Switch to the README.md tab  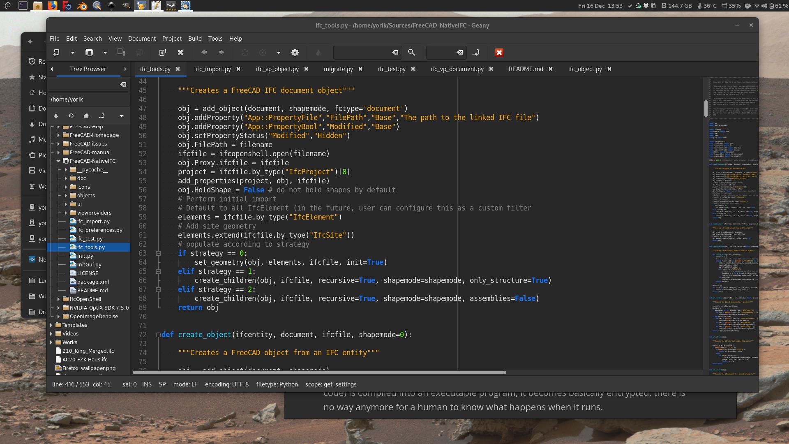526,69
